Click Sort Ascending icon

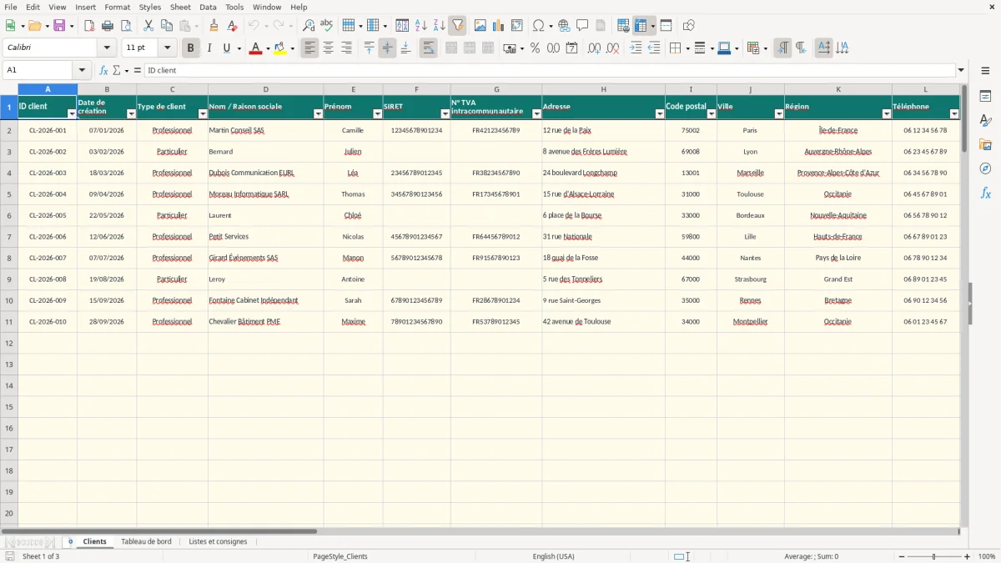coord(421,26)
